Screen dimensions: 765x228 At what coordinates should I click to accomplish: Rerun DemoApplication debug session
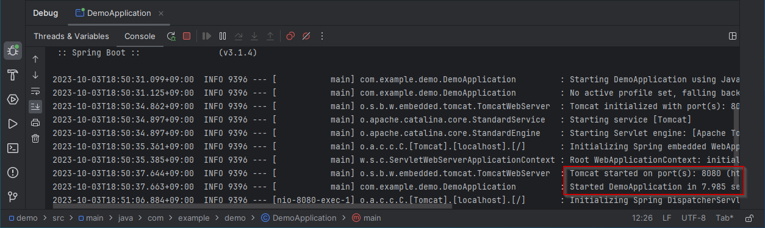point(171,37)
